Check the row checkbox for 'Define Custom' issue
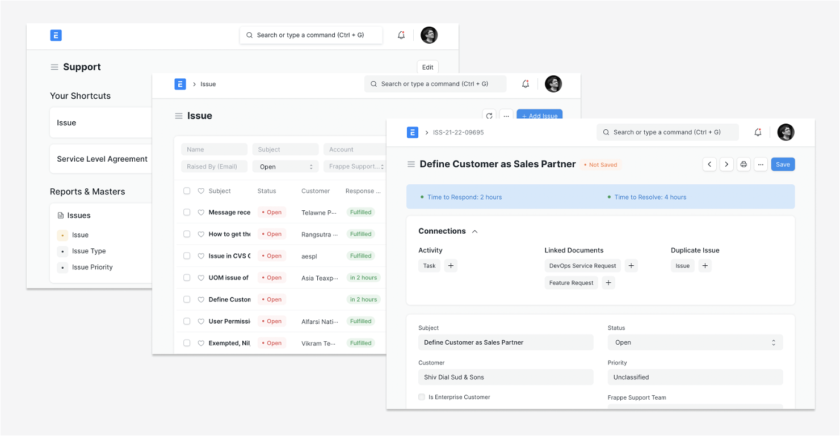Viewport: 840px width, 436px height. click(187, 299)
